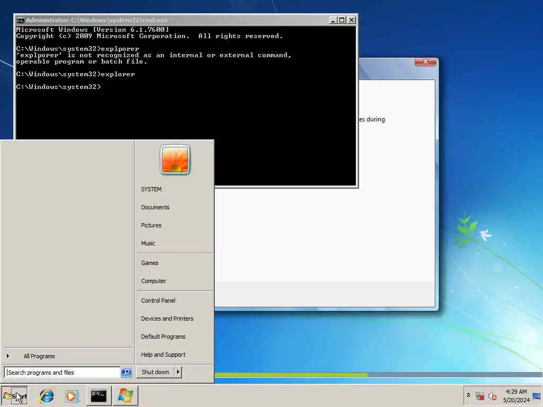The image size is (543, 407).
Task: Open Computer from the Start menu
Action: (153, 281)
